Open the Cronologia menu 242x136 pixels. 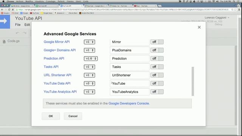click(x=51, y=1)
